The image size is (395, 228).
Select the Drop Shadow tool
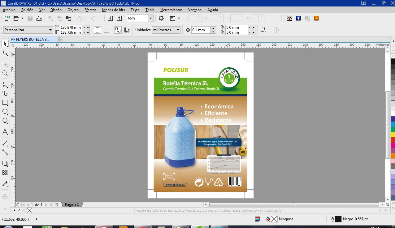click(x=5, y=163)
